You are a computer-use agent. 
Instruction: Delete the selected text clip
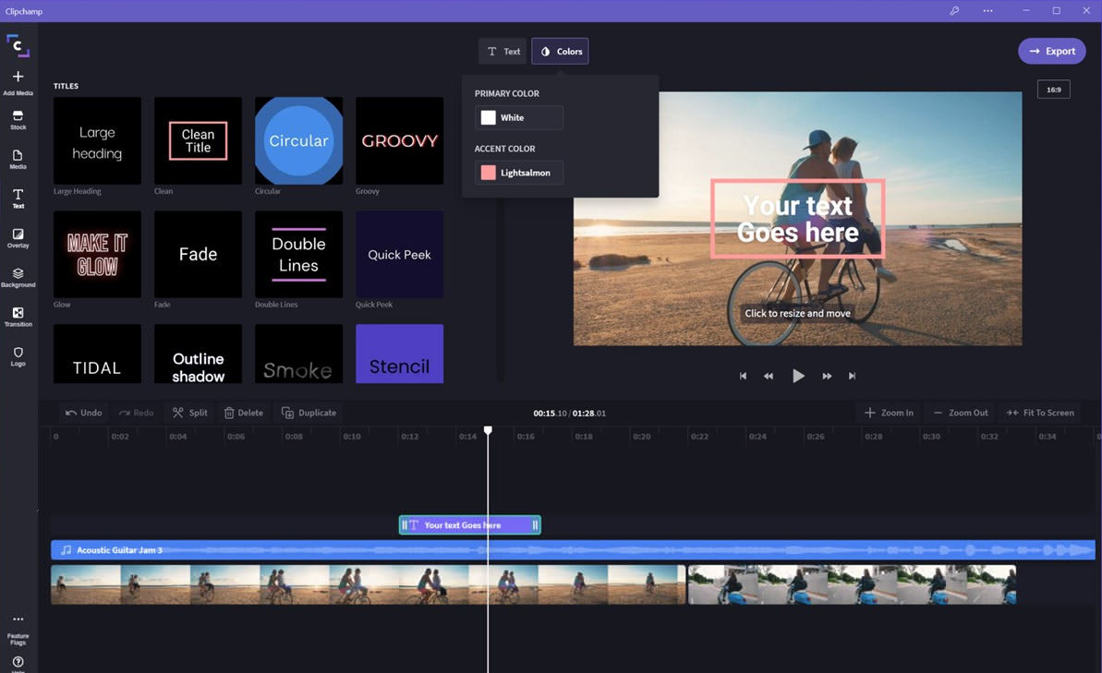coord(243,413)
